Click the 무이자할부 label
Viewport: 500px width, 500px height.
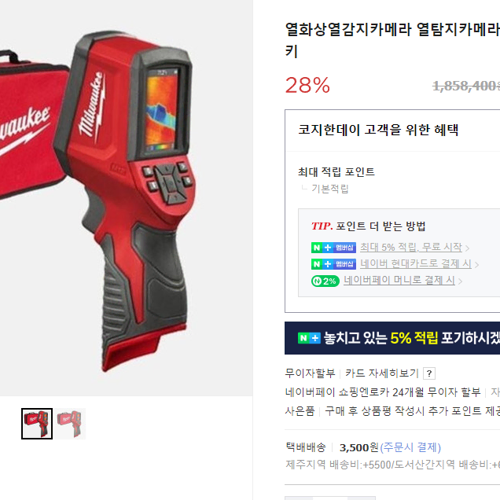tap(311, 373)
